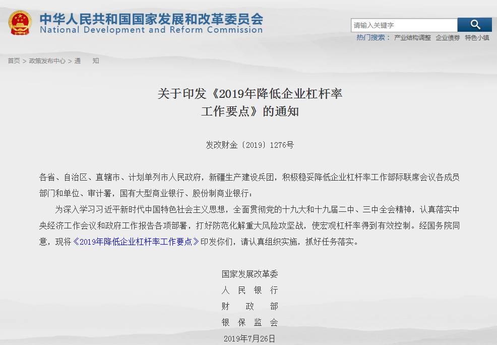Image resolution: width=497 pixels, height=345 pixels.
Task: Click signatory 财政部
Action: 250,306
